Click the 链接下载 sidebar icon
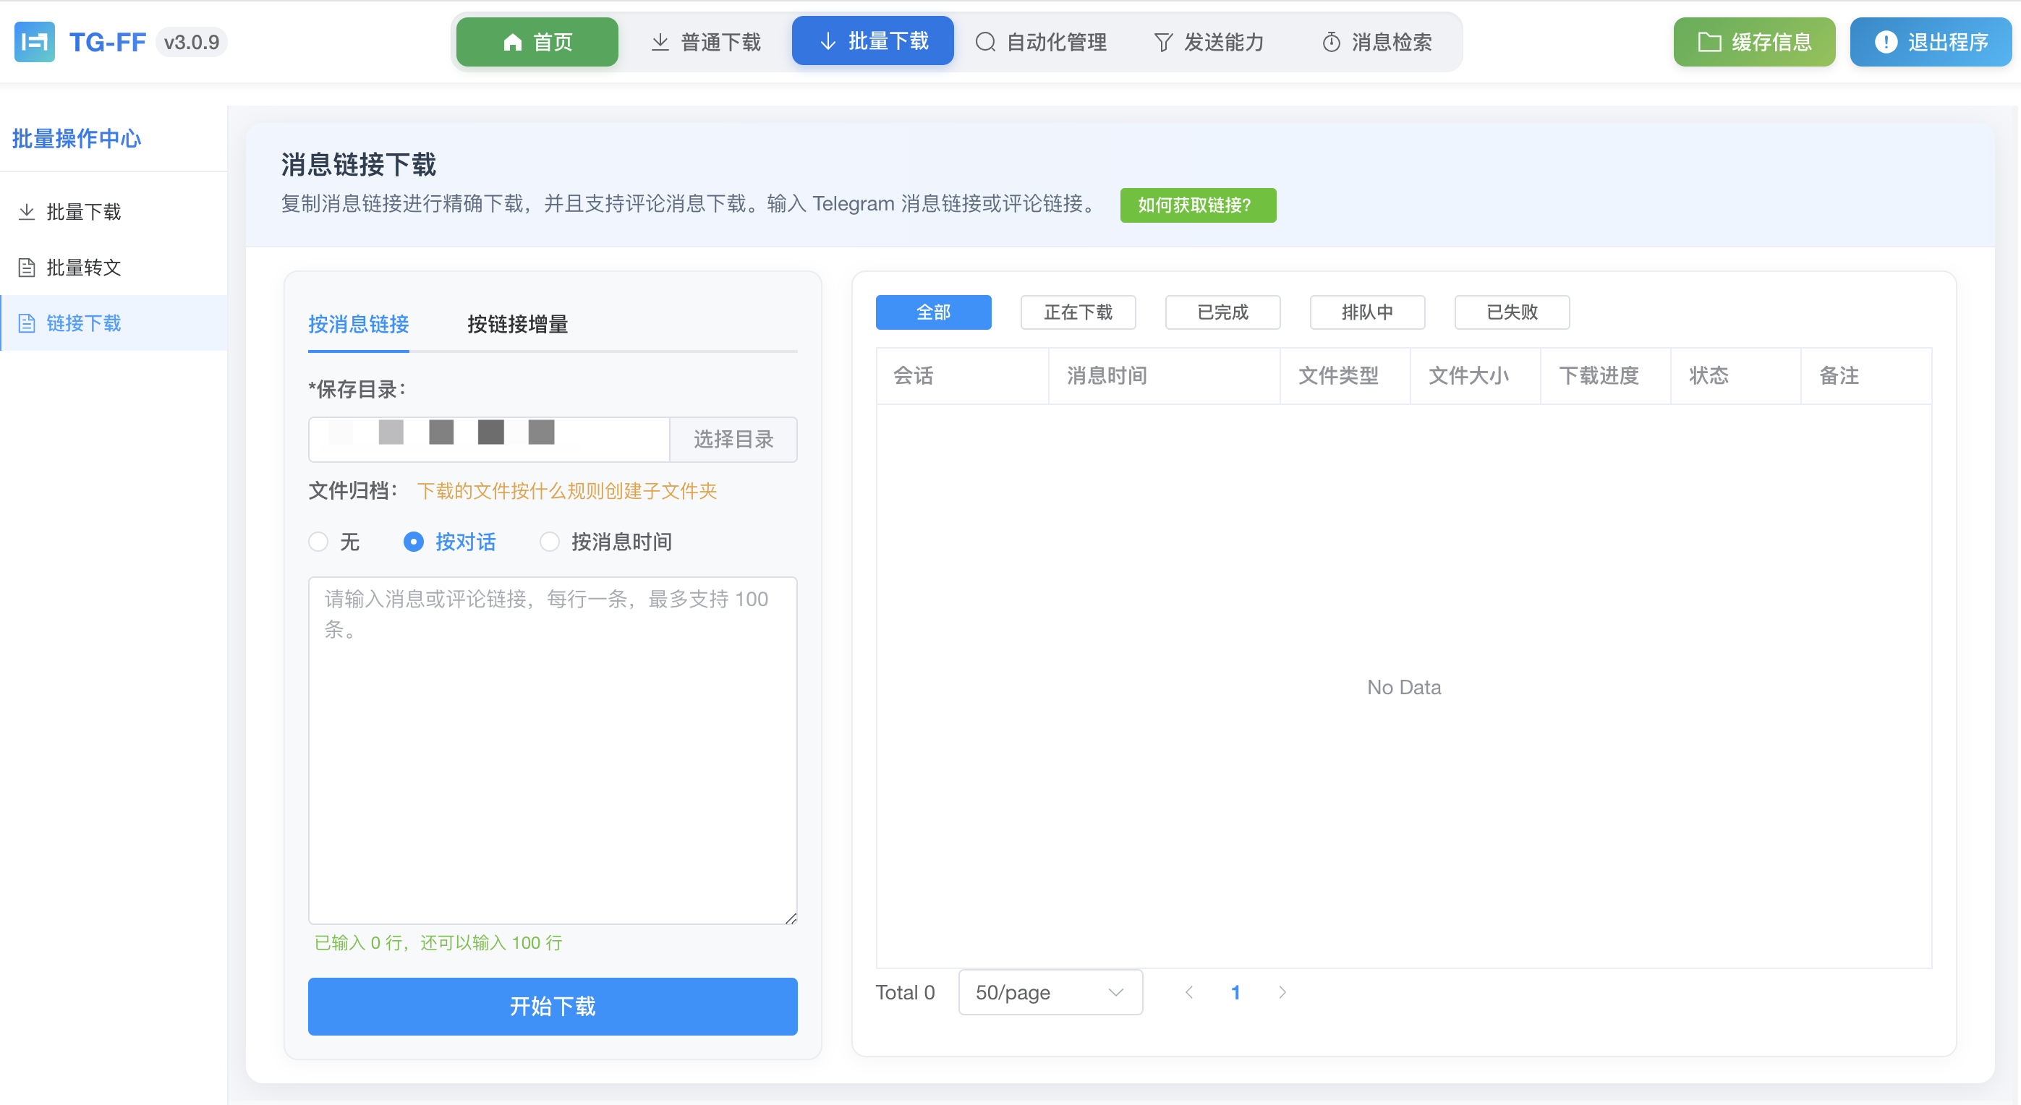This screenshot has height=1105, width=2021. click(x=27, y=323)
